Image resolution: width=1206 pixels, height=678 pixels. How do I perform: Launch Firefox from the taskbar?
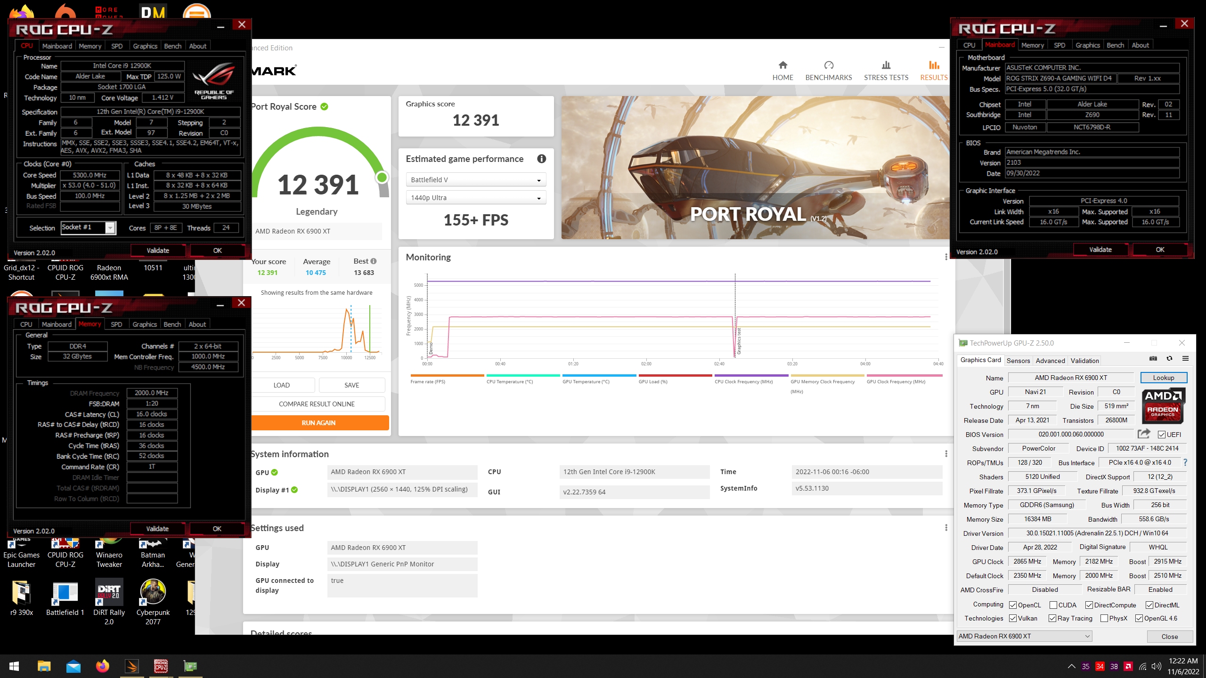click(102, 666)
